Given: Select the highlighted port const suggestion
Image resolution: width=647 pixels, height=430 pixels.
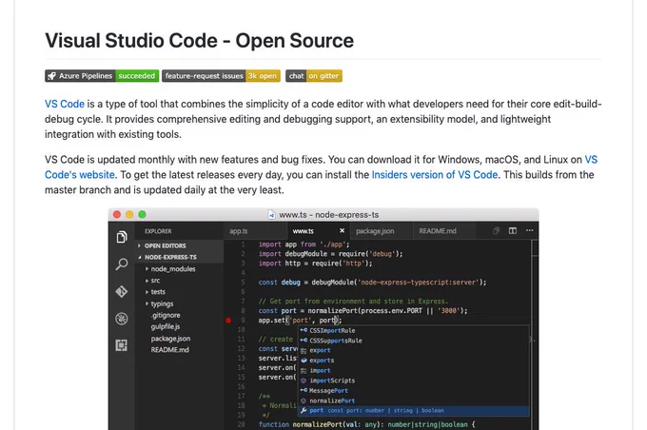Looking at the screenshot, I should coord(414,411).
